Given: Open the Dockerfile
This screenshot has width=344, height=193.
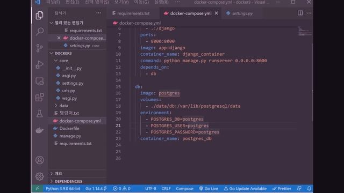Looking at the screenshot, I should point(77,129).
